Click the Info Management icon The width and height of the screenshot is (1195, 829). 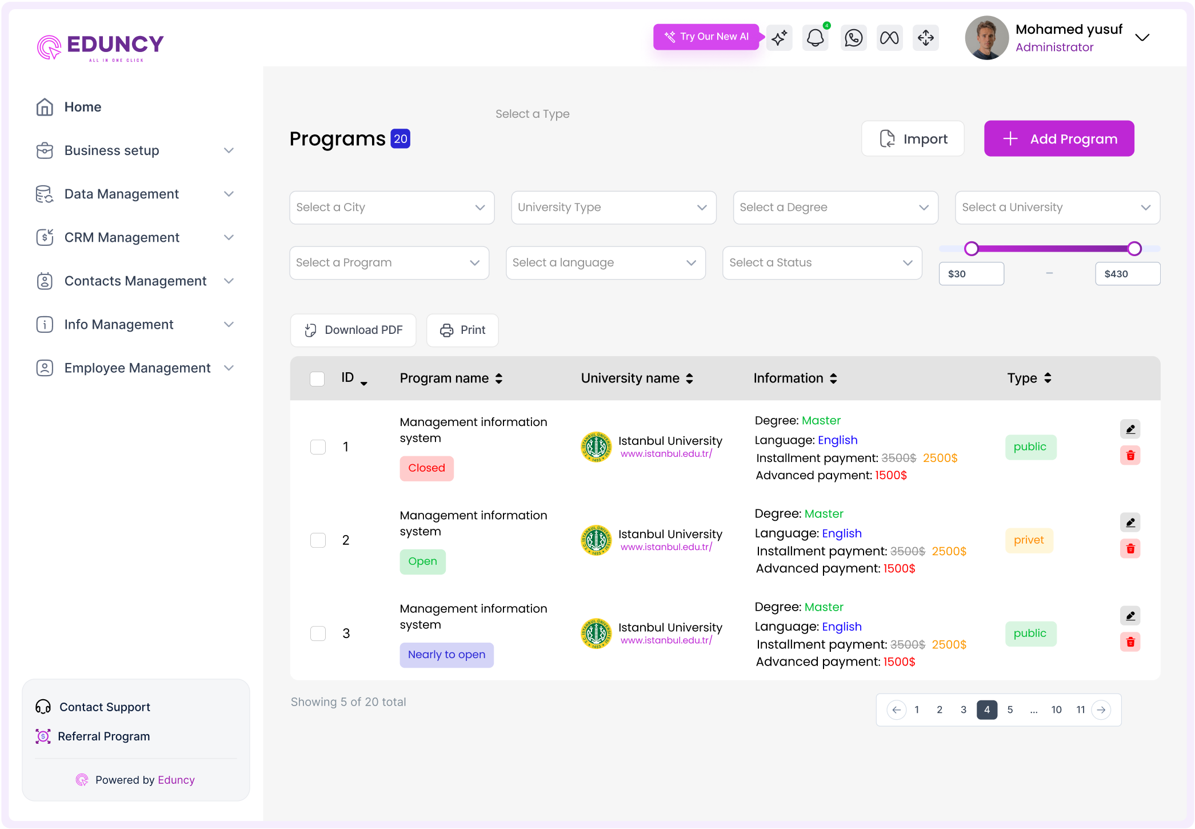point(45,324)
